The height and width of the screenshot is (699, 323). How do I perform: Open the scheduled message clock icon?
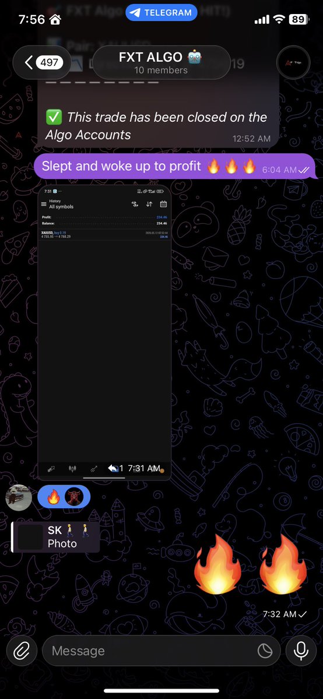pos(265,651)
